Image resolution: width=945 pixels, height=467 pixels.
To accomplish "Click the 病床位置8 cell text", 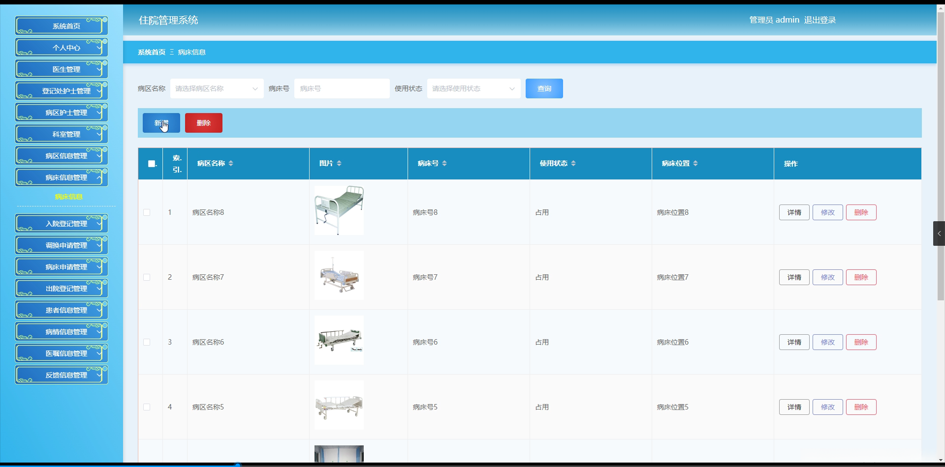I will (673, 212).
